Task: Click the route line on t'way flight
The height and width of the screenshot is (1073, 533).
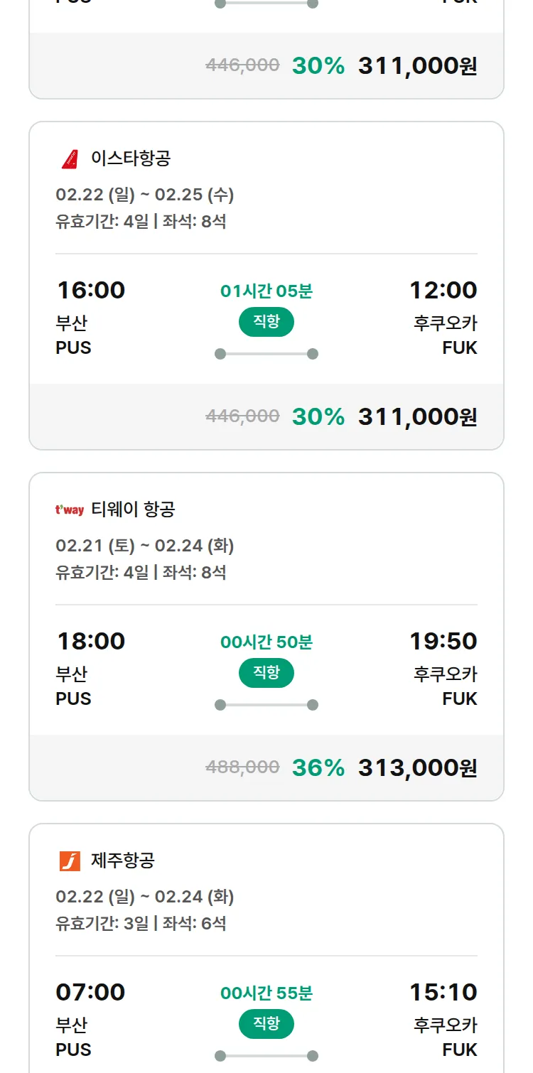Action: click(x=266, y=705)
